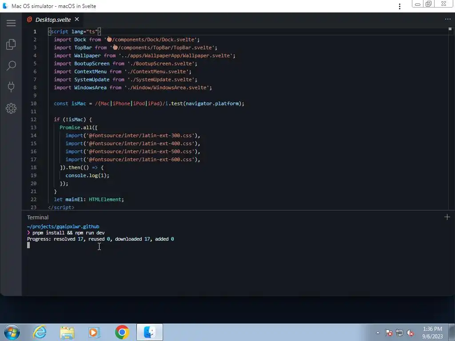This screenshot has height=341, width=455.
Task: Click the Terminal panel heading
Action: 38,217
